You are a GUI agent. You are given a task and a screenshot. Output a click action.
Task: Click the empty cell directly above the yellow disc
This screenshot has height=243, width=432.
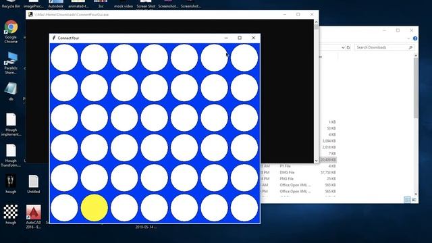(x=94, y=178)
